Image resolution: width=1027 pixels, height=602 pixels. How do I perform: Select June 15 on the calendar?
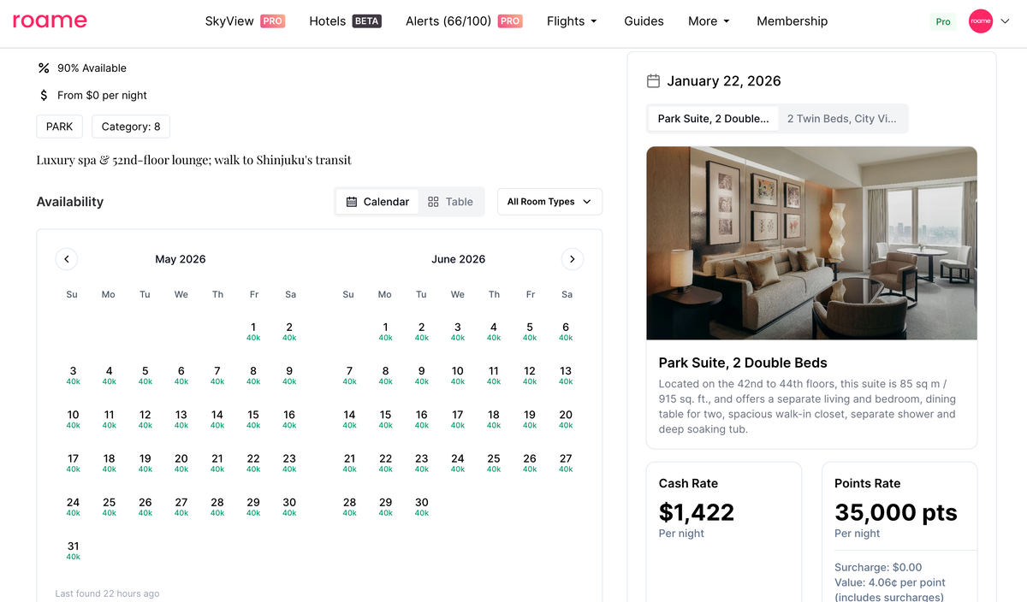(x=385, y=417)
